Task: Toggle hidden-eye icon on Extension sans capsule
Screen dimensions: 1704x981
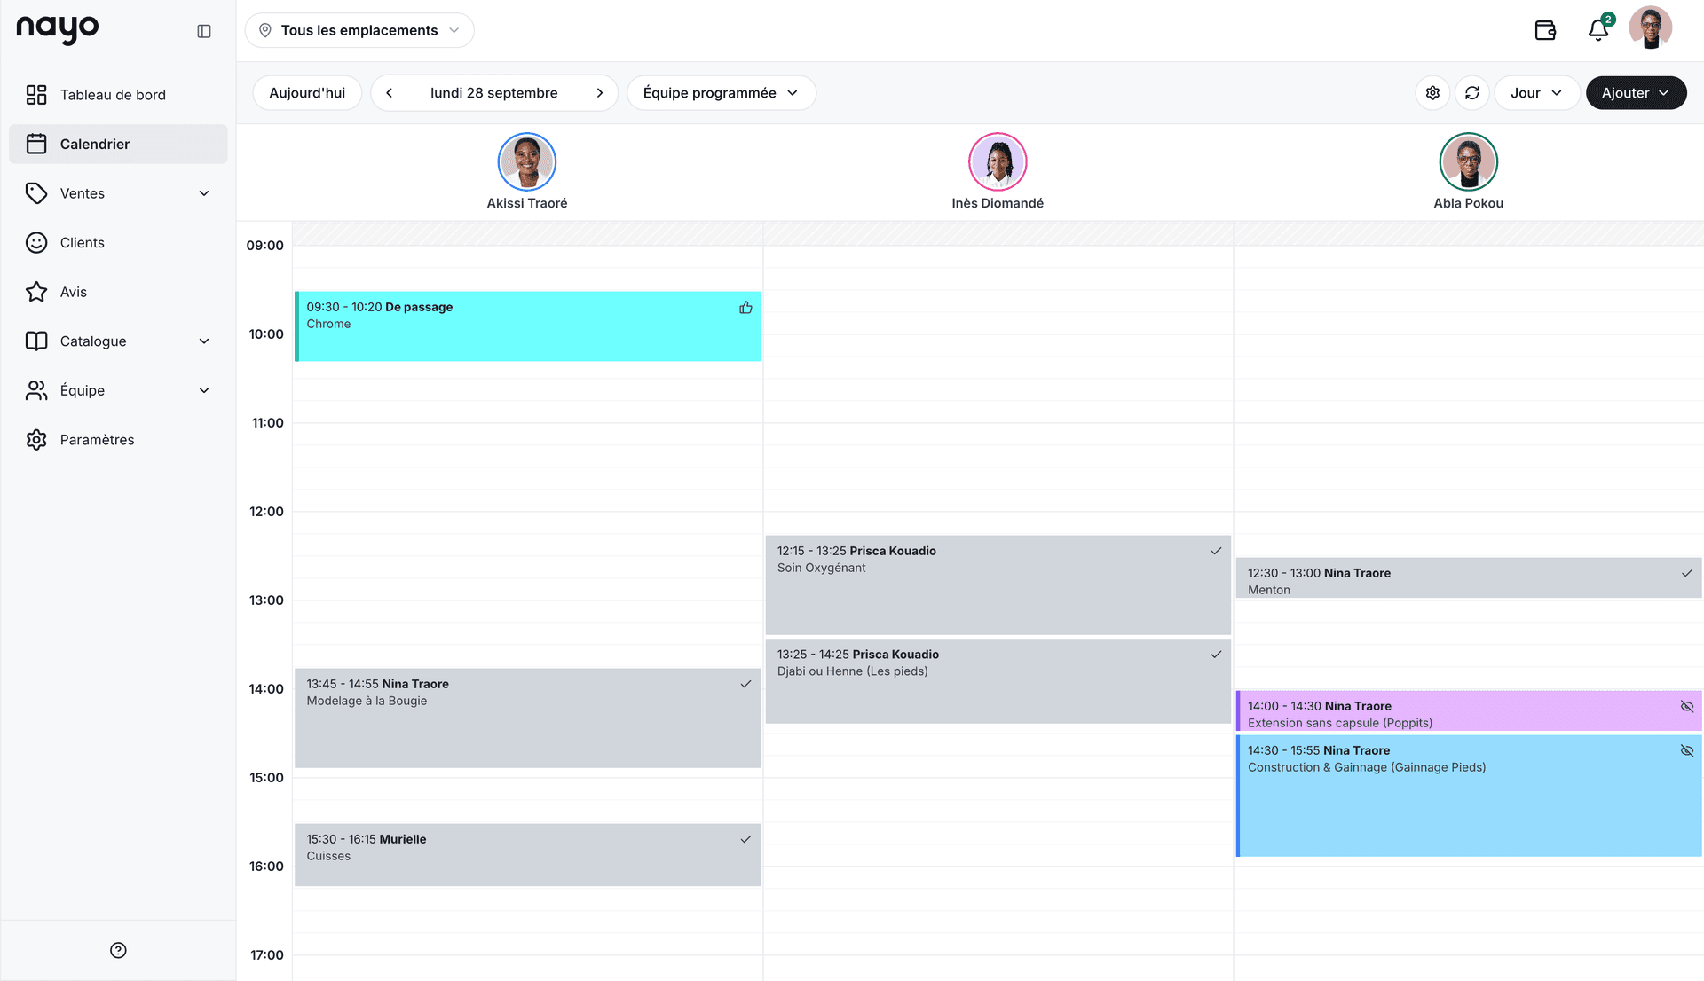Action: 1687,707
